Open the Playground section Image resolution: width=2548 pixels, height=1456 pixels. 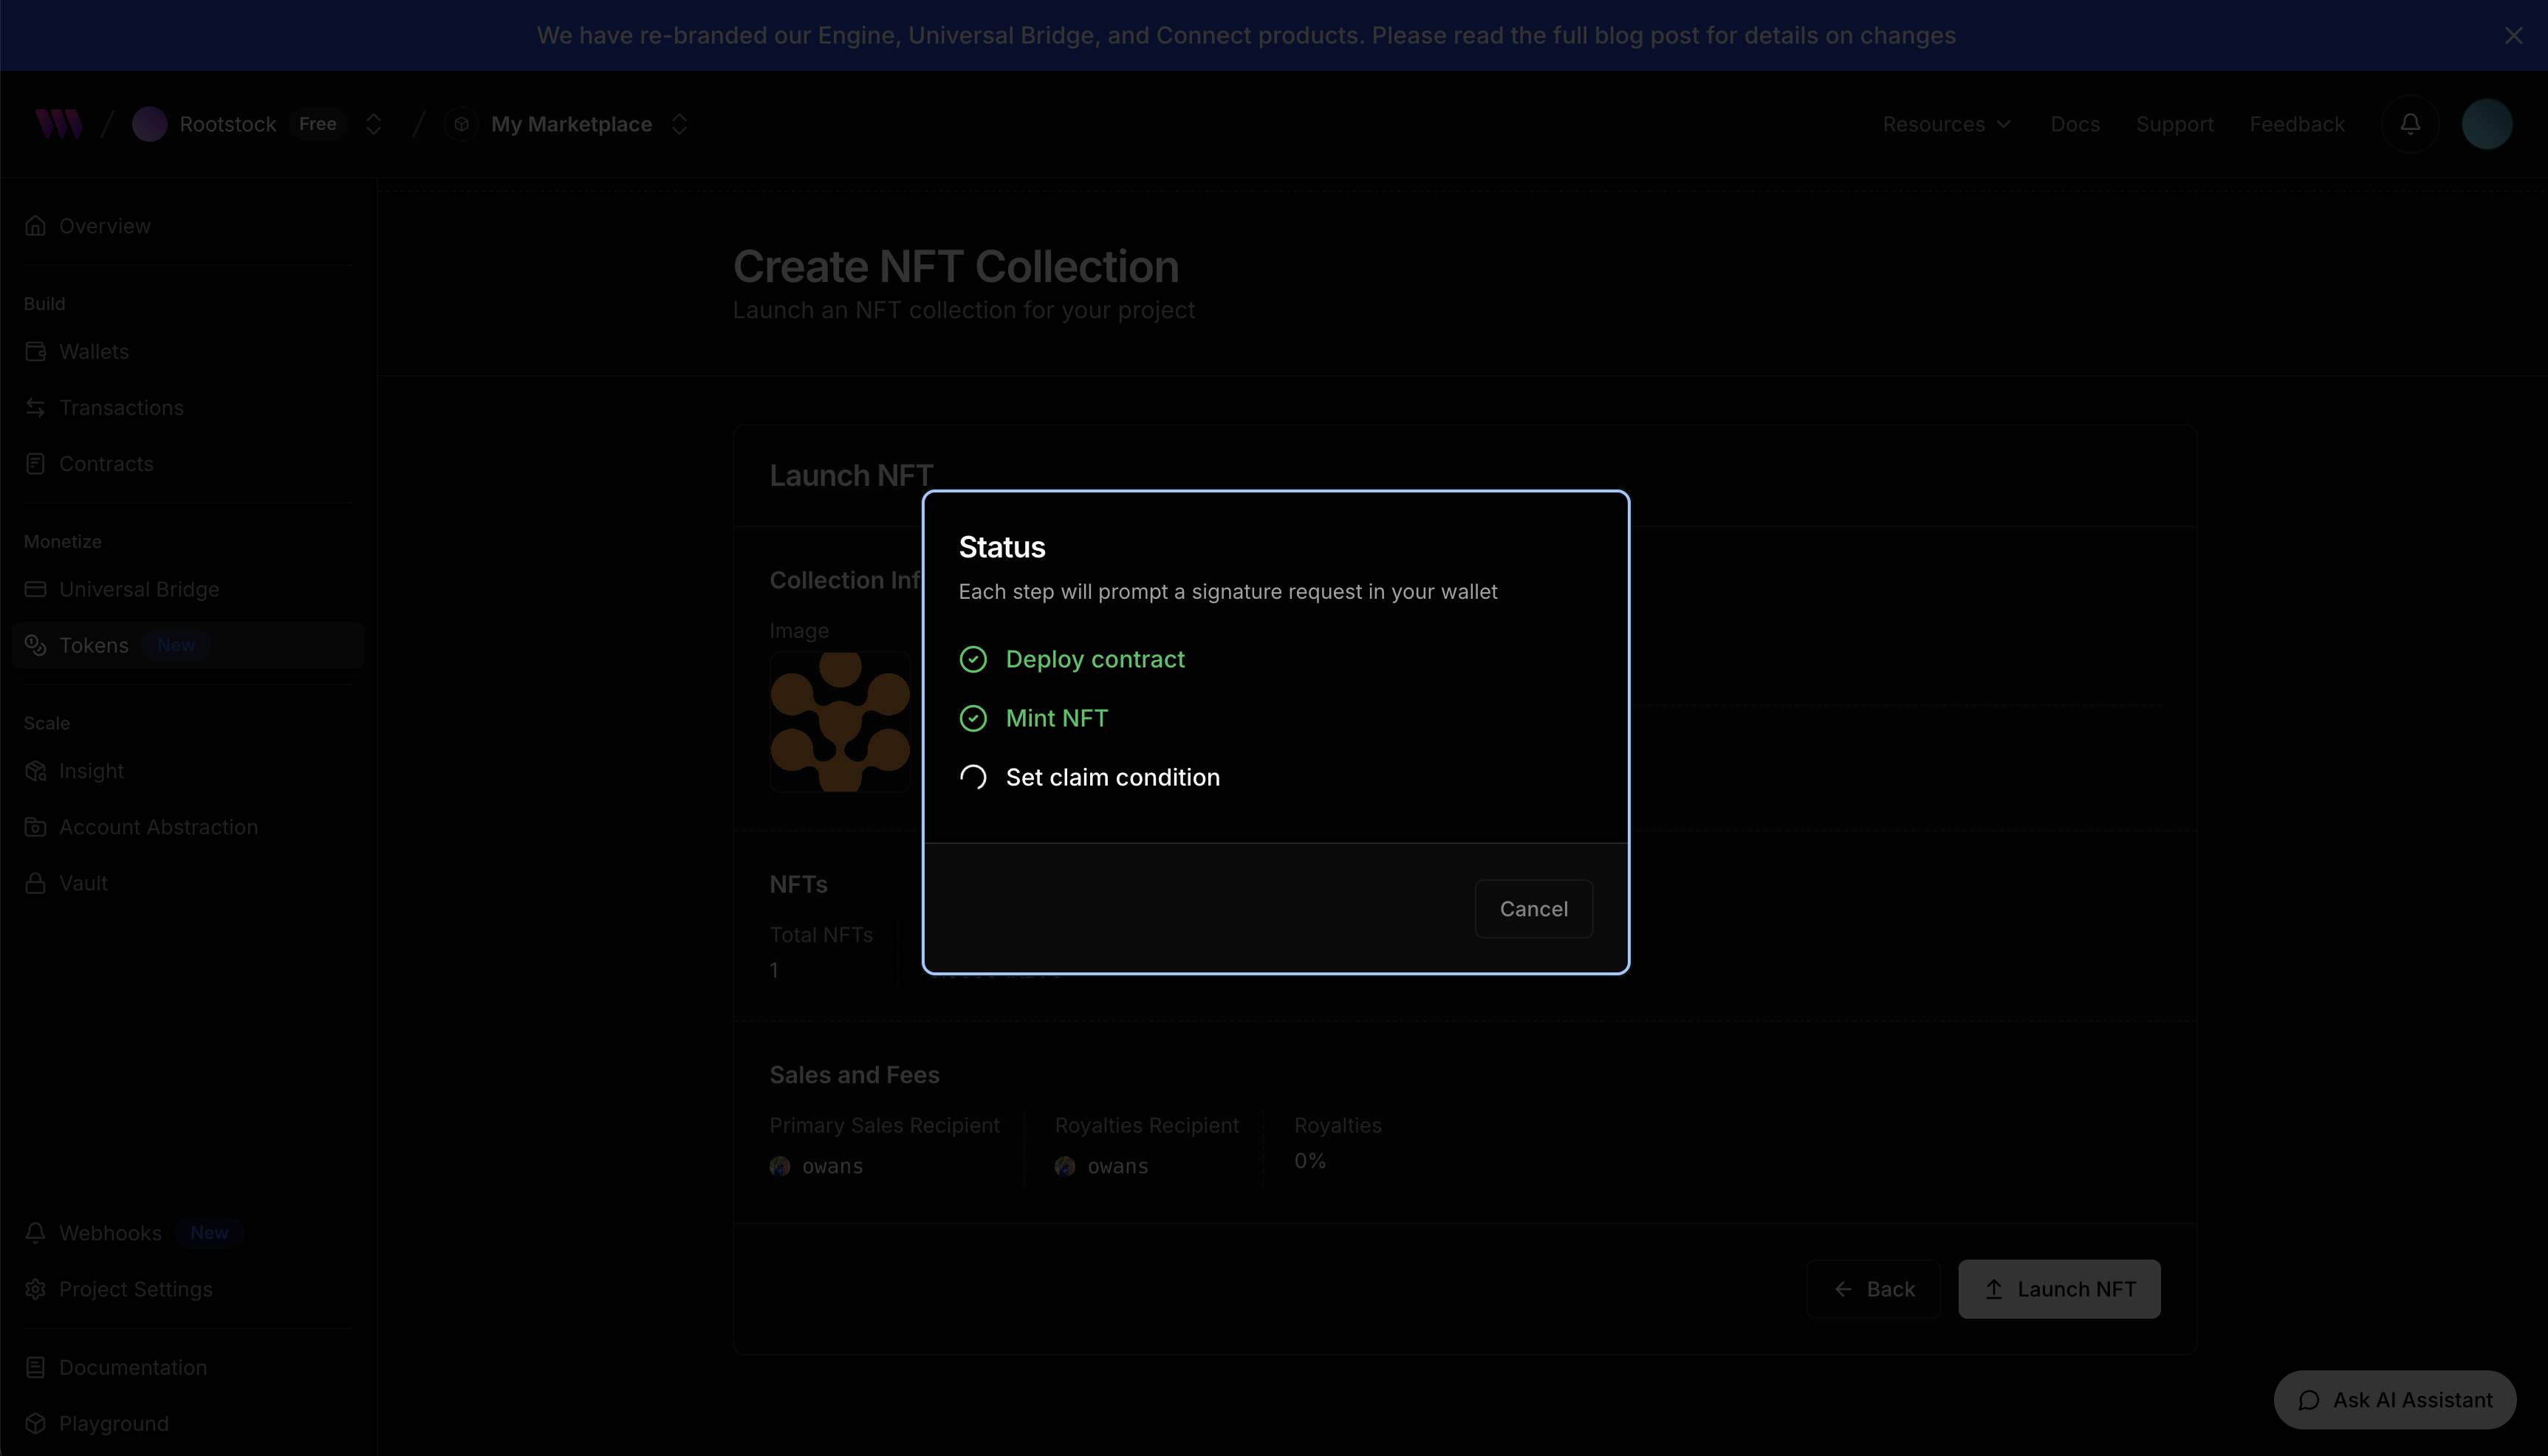(x=112, y=1423)
